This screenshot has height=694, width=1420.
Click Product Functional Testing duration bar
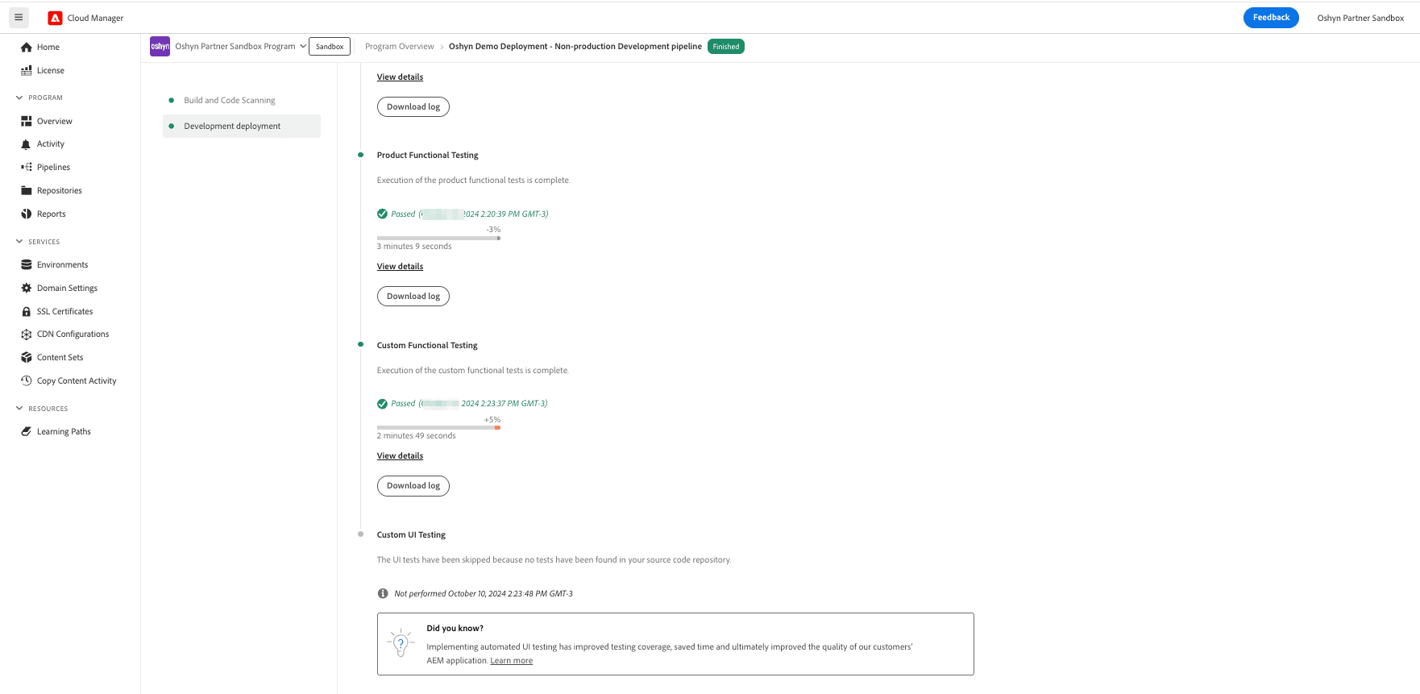click(438, 238)
